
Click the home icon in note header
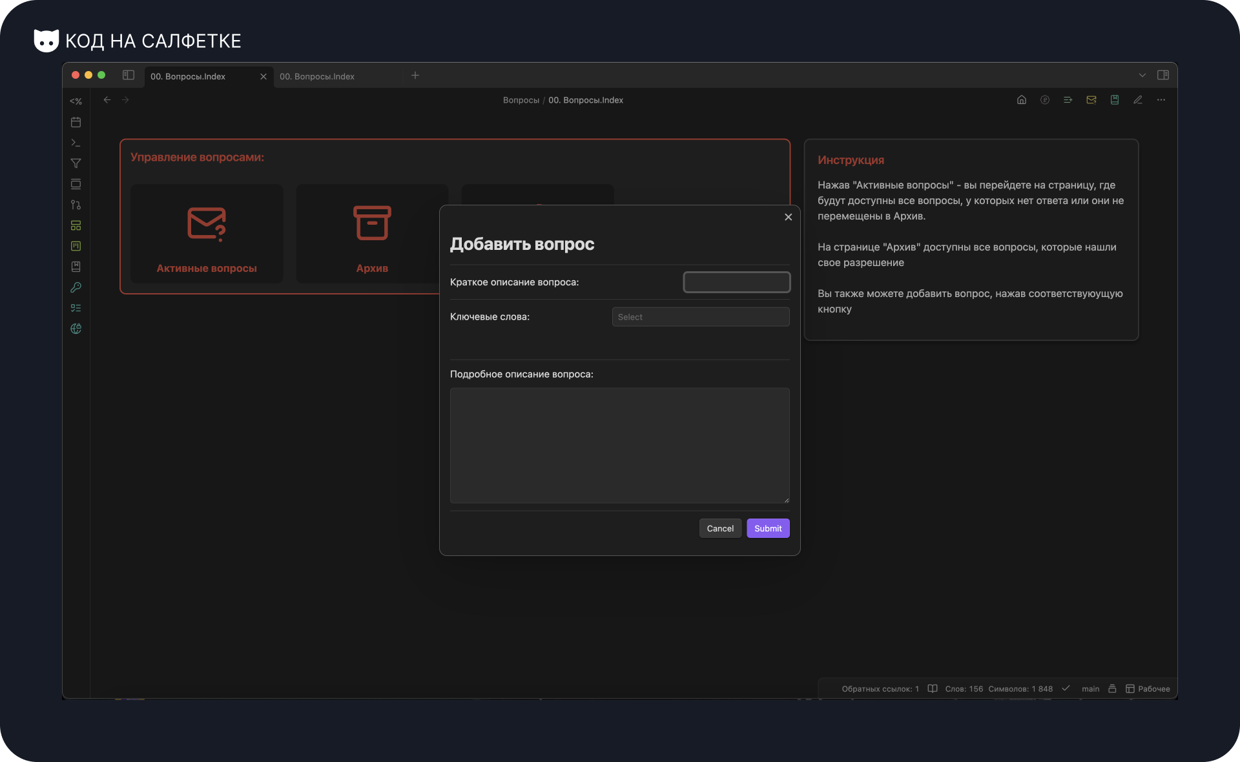point(1022,100)
